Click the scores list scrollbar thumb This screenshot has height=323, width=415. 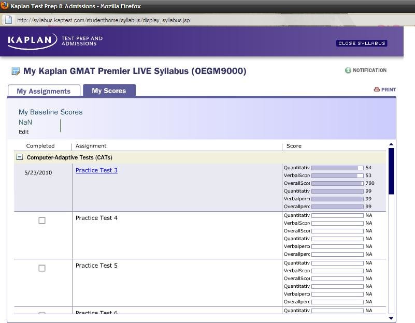[x=391, y=171]
